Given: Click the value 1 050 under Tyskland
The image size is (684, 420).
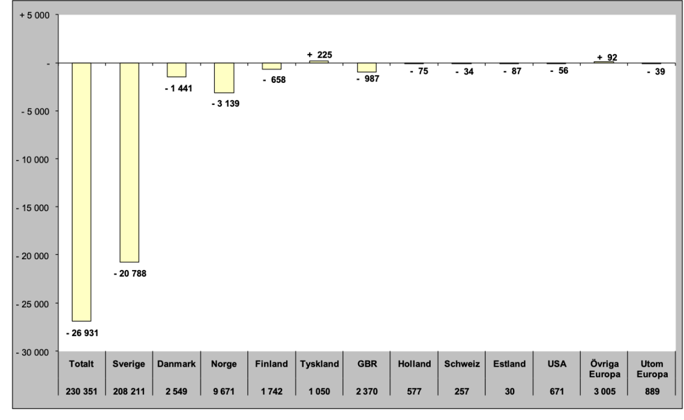Looking at the screenshot, I should (x=319, y=392).
